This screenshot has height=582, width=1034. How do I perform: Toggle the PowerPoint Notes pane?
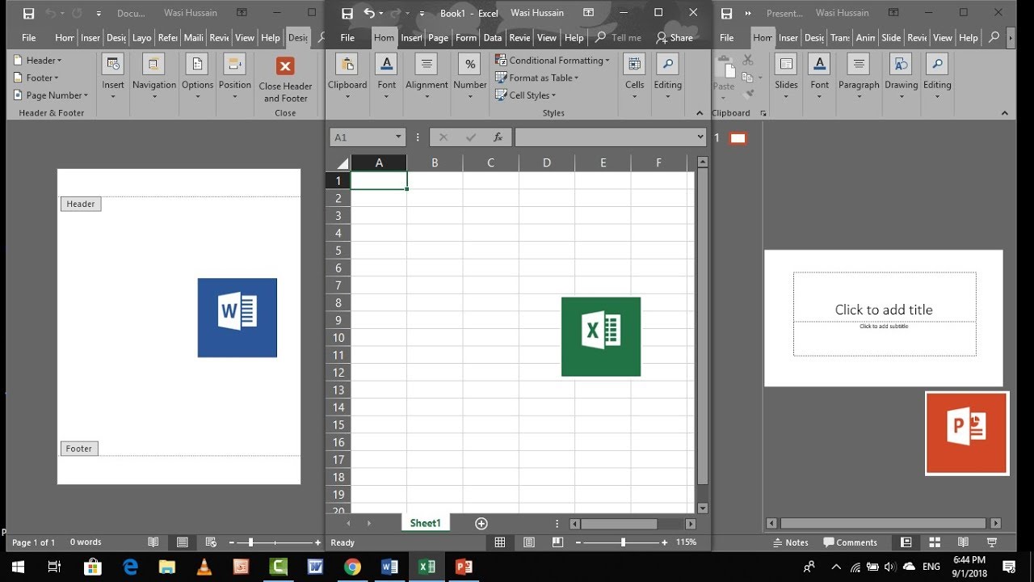pyautogui.click(x=791, y=542)
